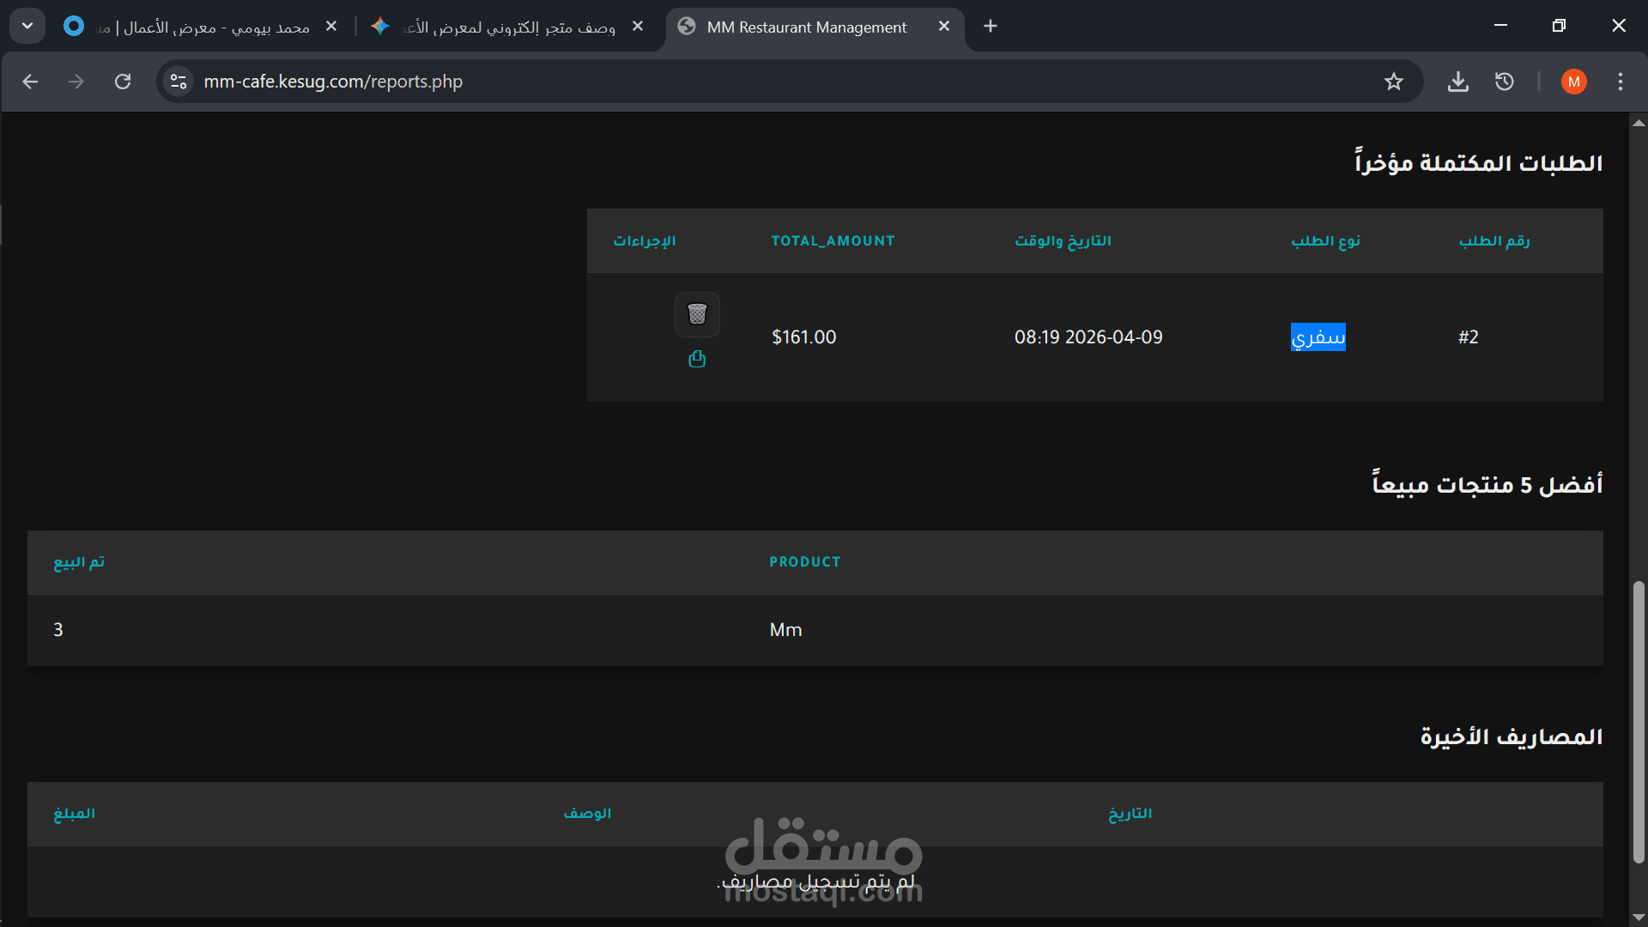Go back to previous page
Viewport: 1648px width, 927px height.
[31, 82]
